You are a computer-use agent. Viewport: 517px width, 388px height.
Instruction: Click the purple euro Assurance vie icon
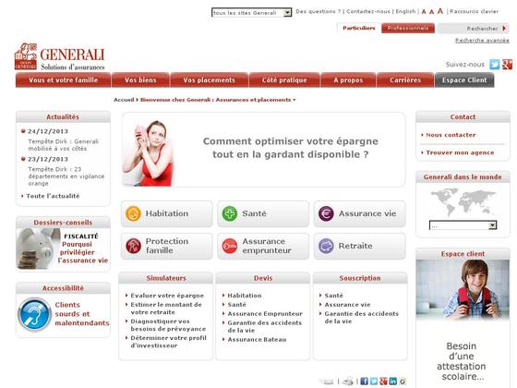pyautogui.click(x=326, y=213)
